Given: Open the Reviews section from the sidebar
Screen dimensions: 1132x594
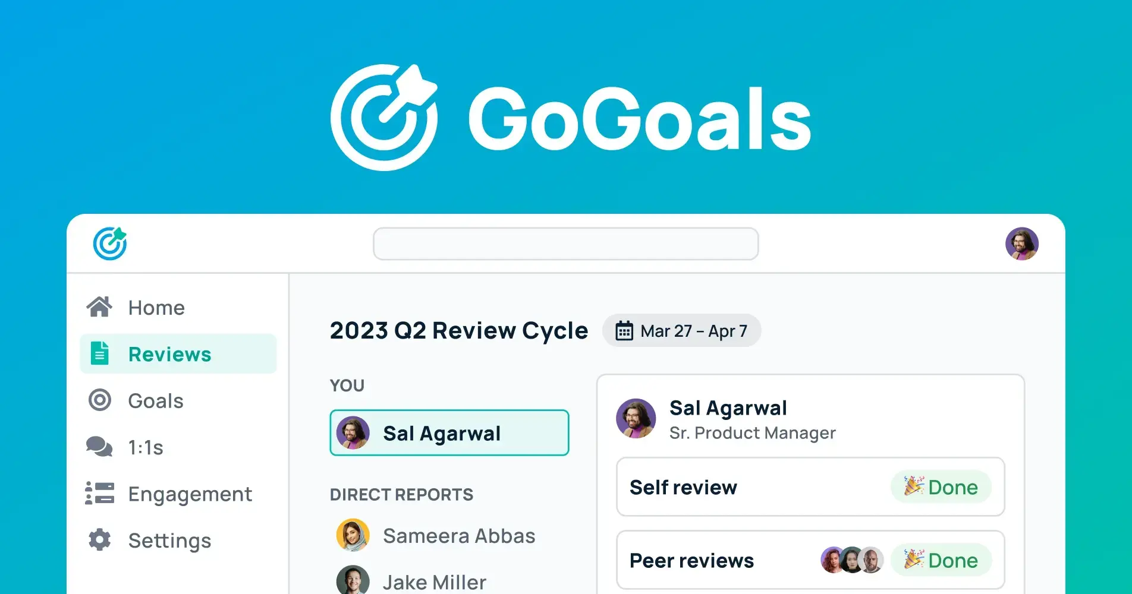Looking at the screenshot, I should [169, 353].
